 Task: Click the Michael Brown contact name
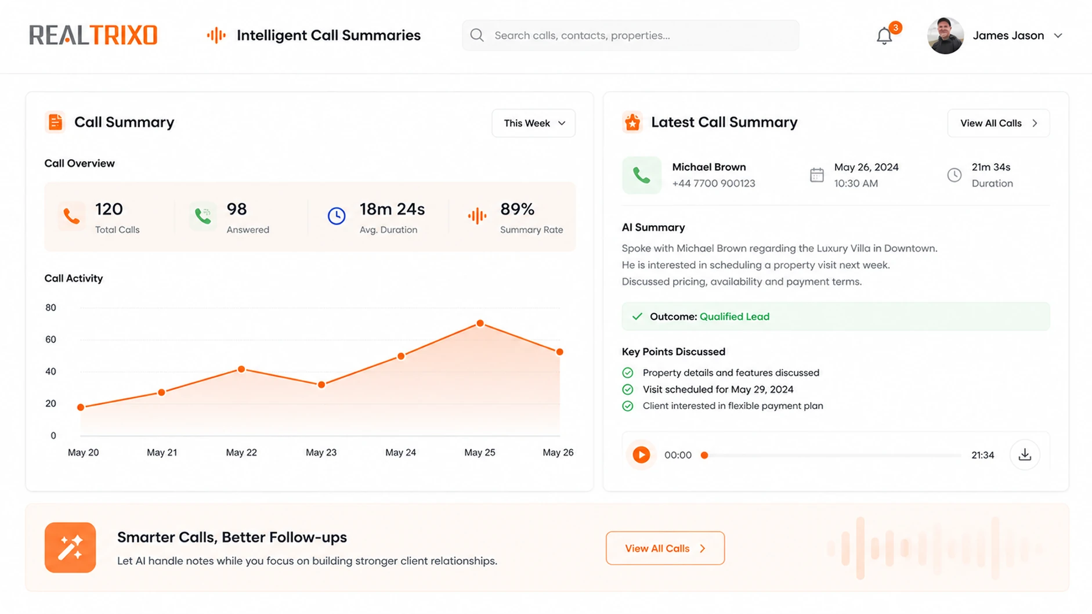click(709, 167)
